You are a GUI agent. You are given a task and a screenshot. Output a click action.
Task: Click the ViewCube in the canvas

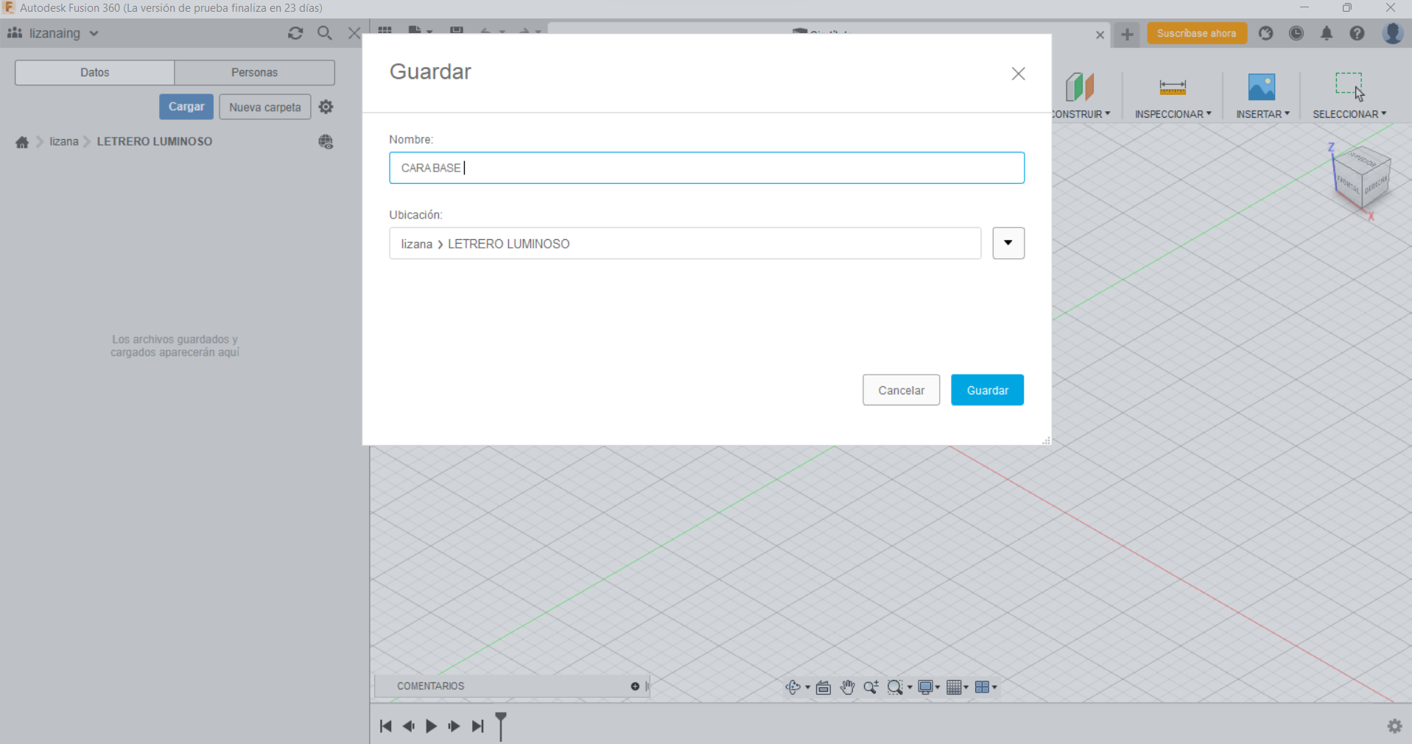tap(1361, 179)
